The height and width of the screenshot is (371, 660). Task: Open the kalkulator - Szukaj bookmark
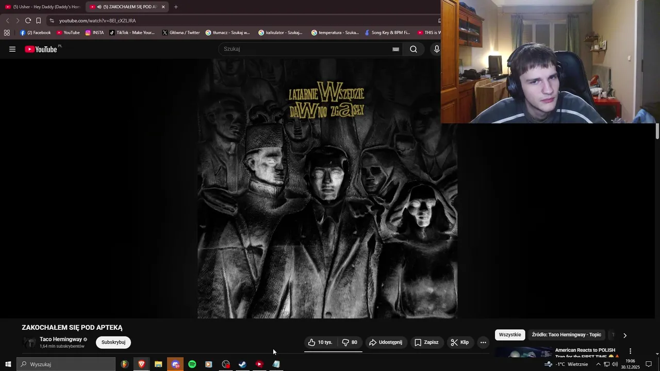point(280,32)
